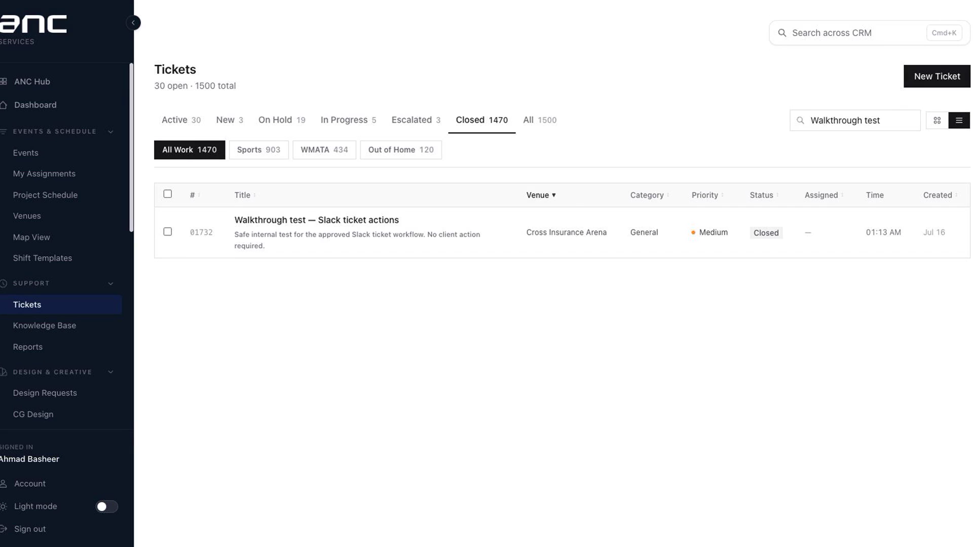The image size is (973, 547).
Task: Select ticket 01732 checkbox
Action: (x=168, y=231)
